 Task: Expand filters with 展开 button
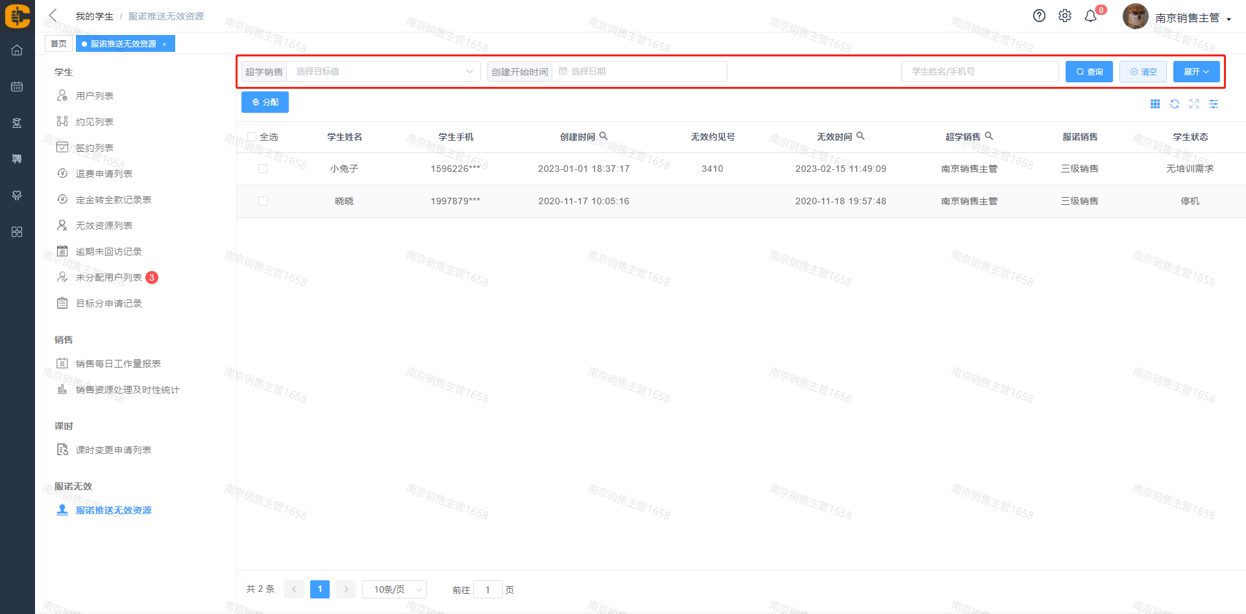tap(1196, 71)
